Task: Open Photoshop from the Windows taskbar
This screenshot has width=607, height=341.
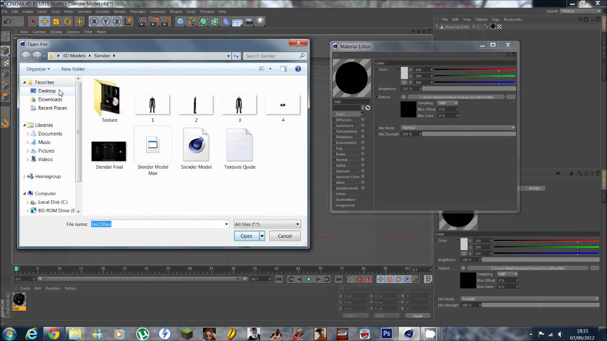Action: [x=387, y=334]
